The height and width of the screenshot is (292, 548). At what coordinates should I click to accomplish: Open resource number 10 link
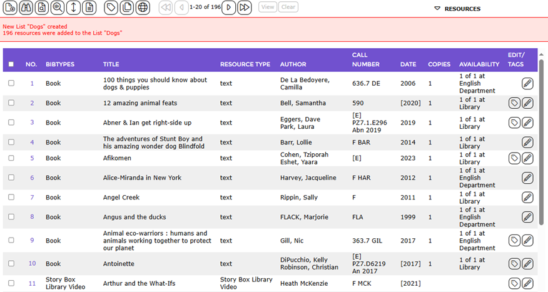tap(32, 264)
